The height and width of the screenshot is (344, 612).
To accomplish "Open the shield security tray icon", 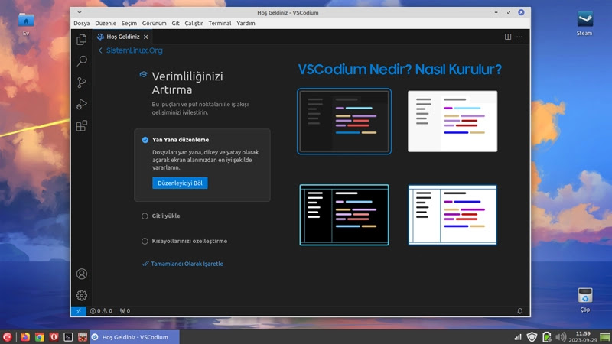I will [532, 337].
